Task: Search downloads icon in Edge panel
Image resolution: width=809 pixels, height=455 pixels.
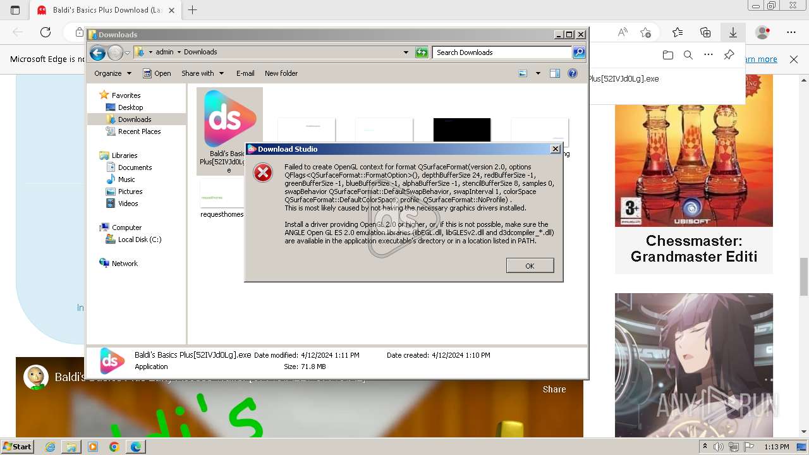Action: [688, 55]
